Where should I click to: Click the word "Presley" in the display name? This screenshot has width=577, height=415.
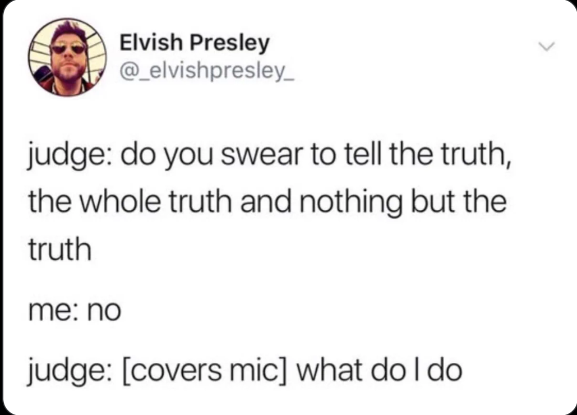tap(230, 44)
